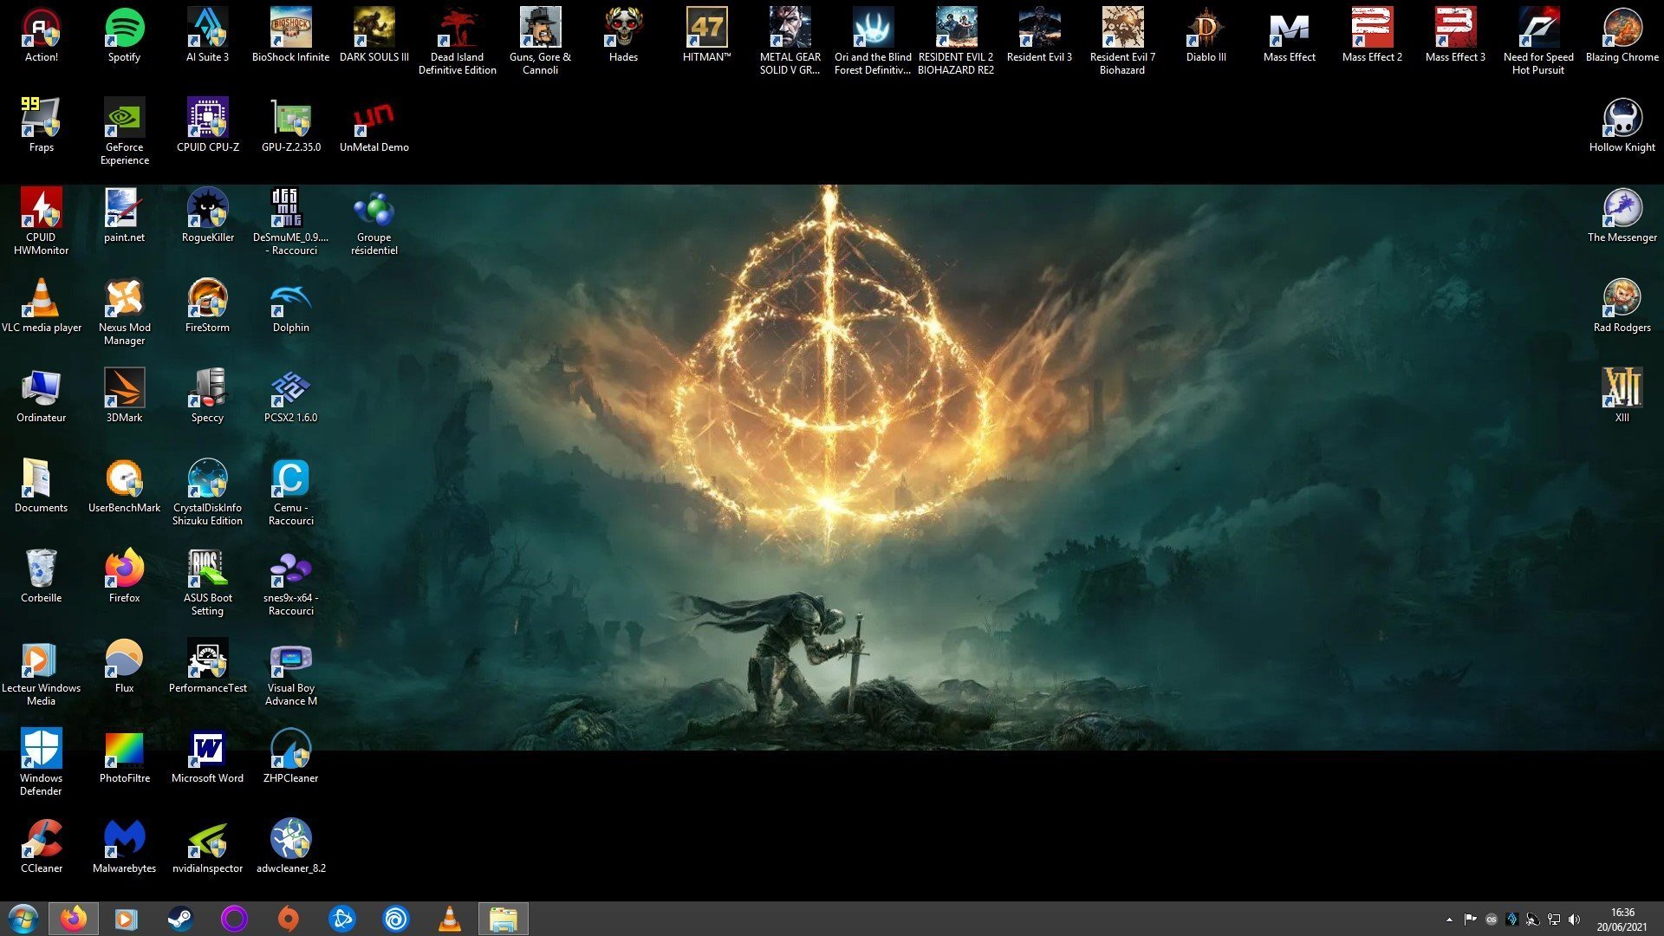Launch the Hades game shortcut

623,35
